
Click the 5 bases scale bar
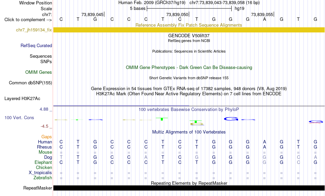point(189,9)
